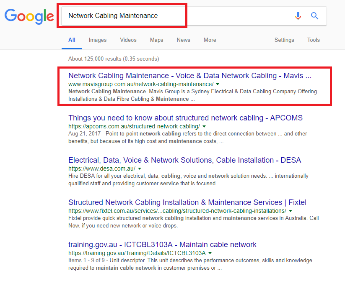This screenshot has width=345, height=281.
Task: Switch to the Images tab
Action: click(x=98, y=40)
